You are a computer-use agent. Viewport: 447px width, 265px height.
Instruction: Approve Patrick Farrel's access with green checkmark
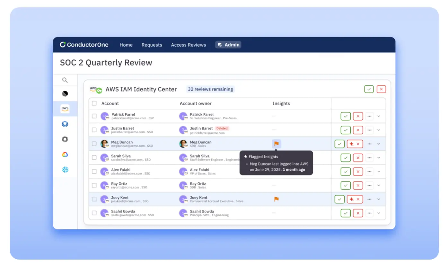point(346,116)
